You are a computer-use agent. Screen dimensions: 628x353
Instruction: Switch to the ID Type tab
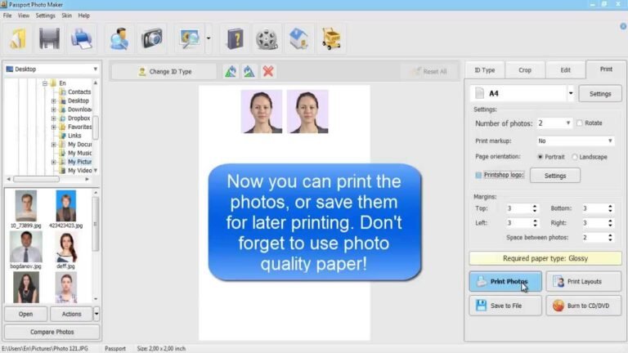point(485,70)
